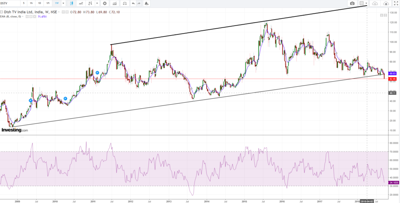
Task: Click the chart layout square icon
Action: point(361,3)
